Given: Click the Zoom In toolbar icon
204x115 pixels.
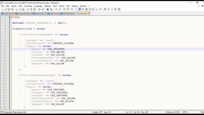Looking at the screenshot, I should [x=56, y=9].
